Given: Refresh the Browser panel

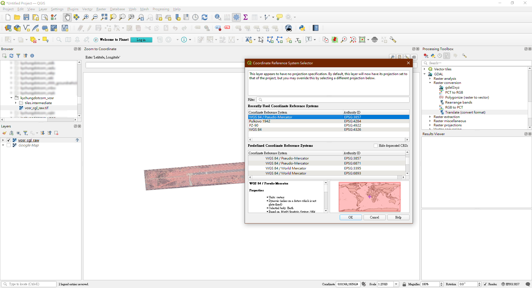Looking at the screenshot, I should pyautogui.click(x=11, y=56).
